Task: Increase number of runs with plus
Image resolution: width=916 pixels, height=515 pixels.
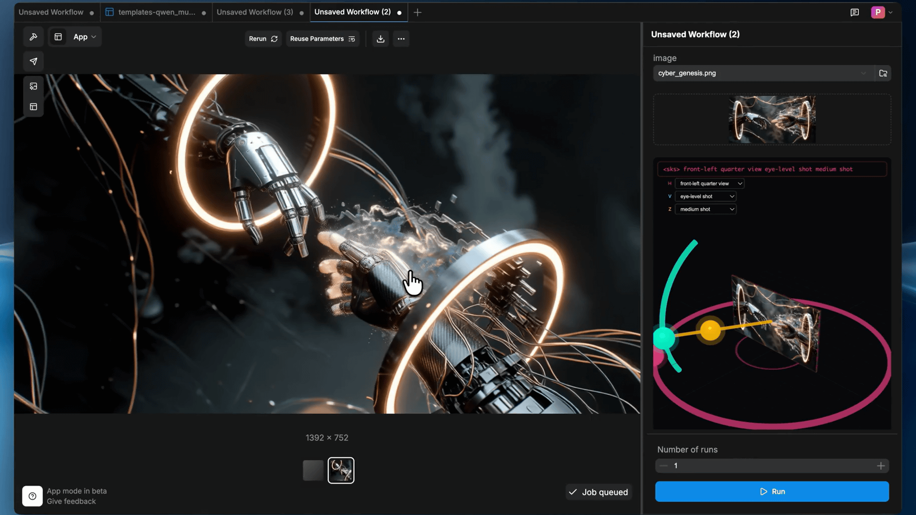Action: (x=880, y=466)
